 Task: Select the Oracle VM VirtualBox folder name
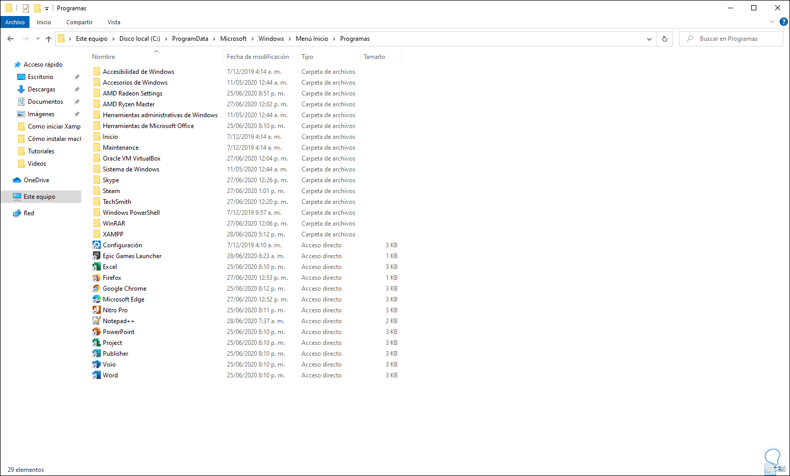(132, 158)
